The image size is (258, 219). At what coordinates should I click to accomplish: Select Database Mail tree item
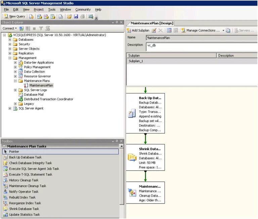click(x=34, y=95)
